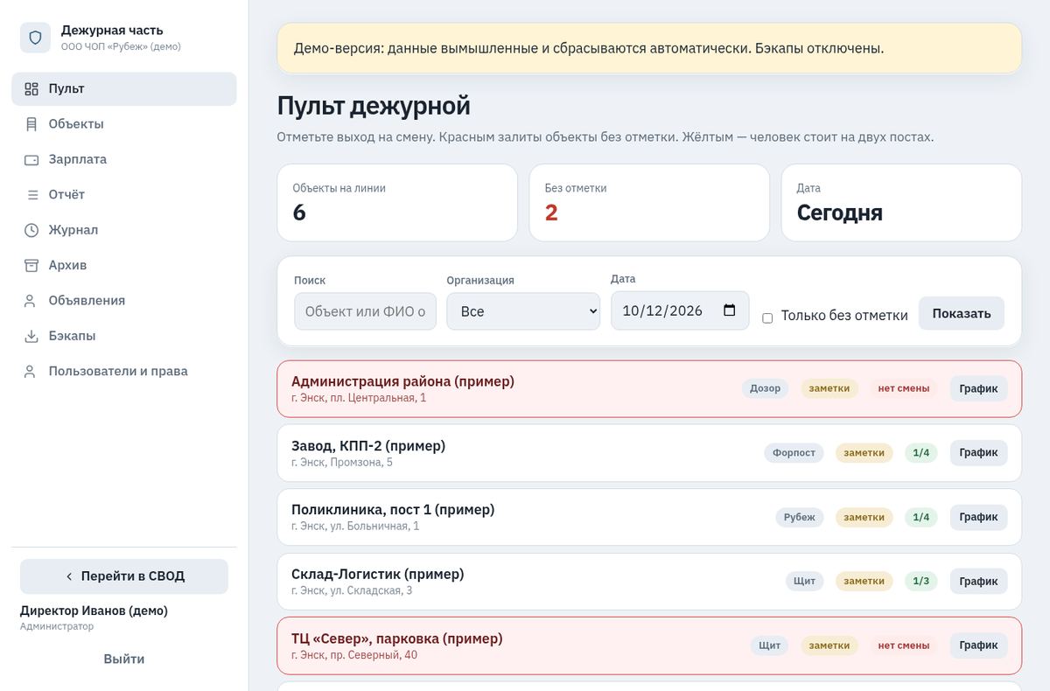Open the Журнал page
This screenshot has height=691, width=1050.
[x=124, y=230]
